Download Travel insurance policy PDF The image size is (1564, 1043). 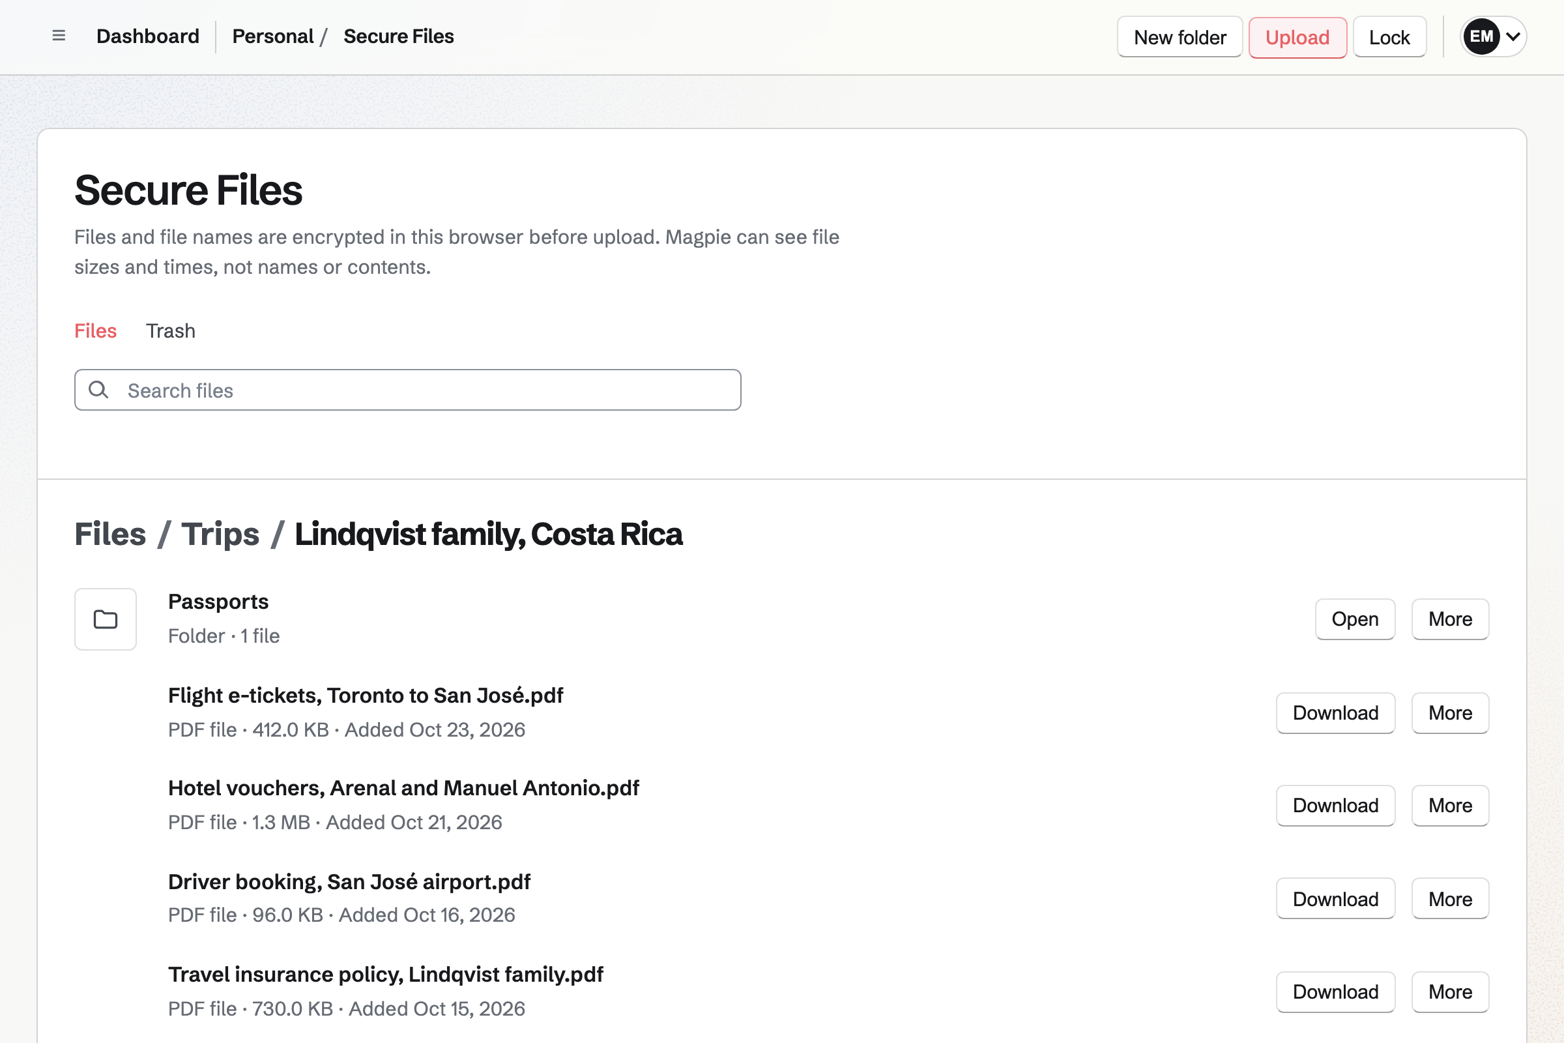point(1335,992)
